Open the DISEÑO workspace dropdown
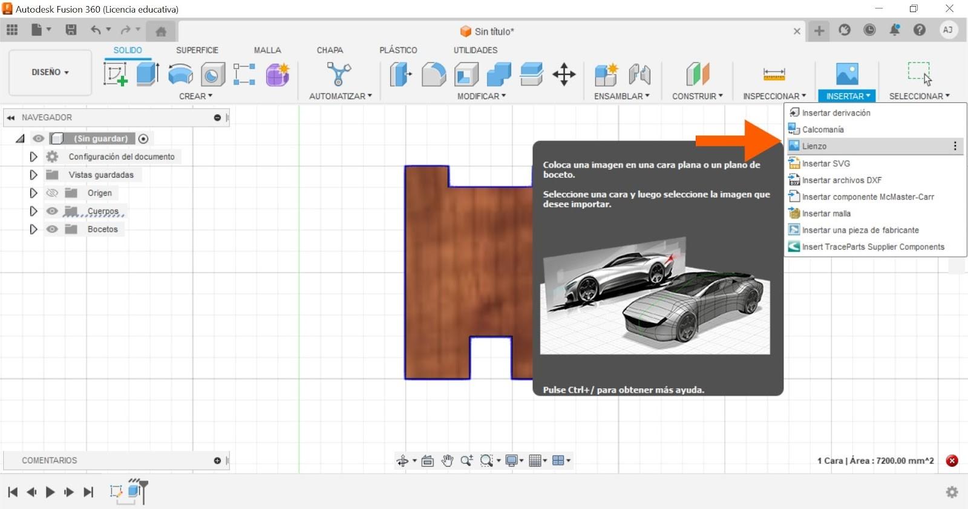The image size is (968, 509). point(50,72)
